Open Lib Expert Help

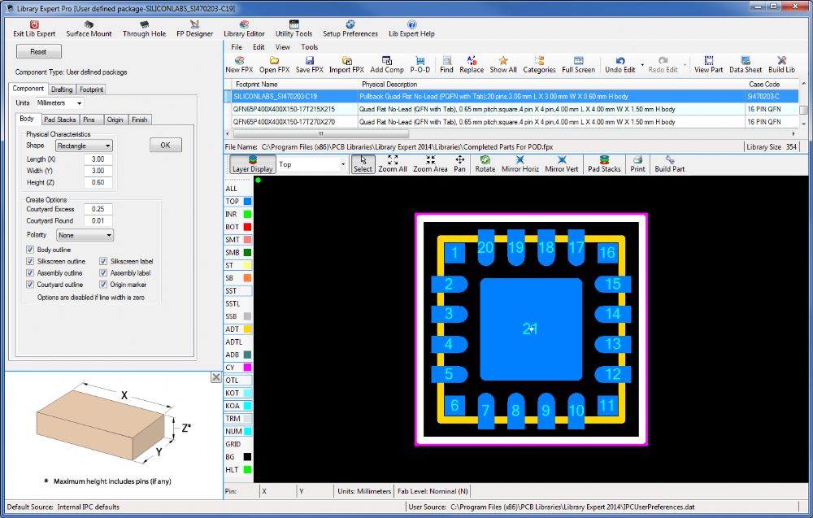click(x=411, y=29)
